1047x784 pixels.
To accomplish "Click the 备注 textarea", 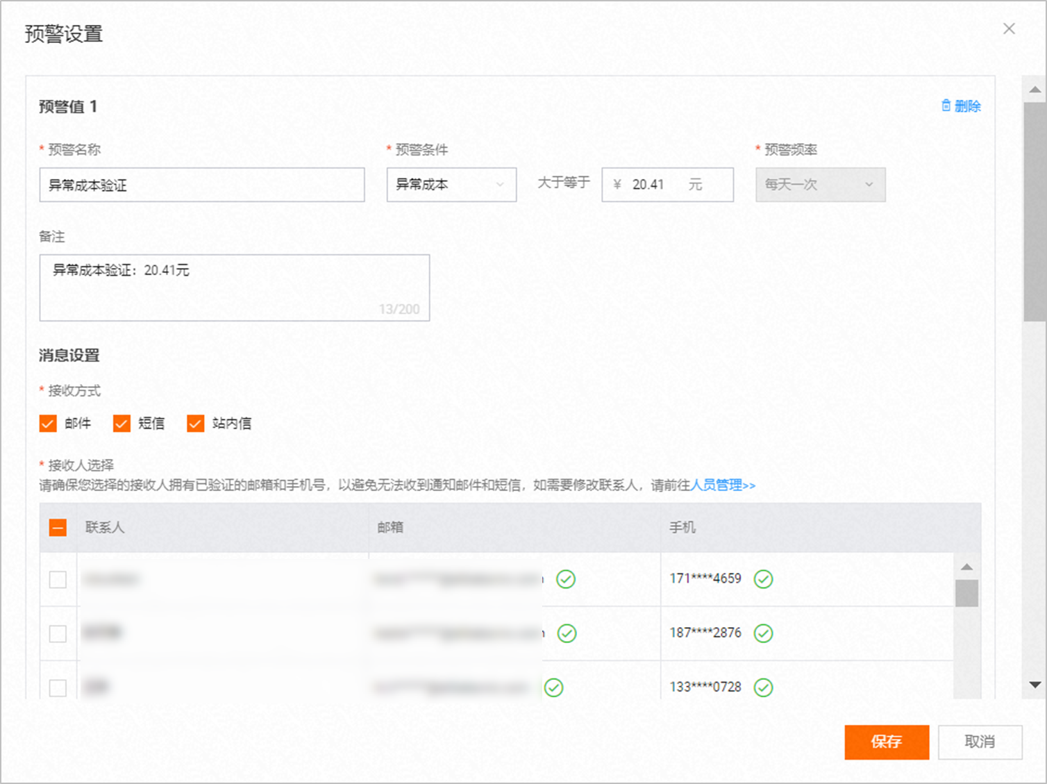I will pyautogui.click(x=235, y=287).
